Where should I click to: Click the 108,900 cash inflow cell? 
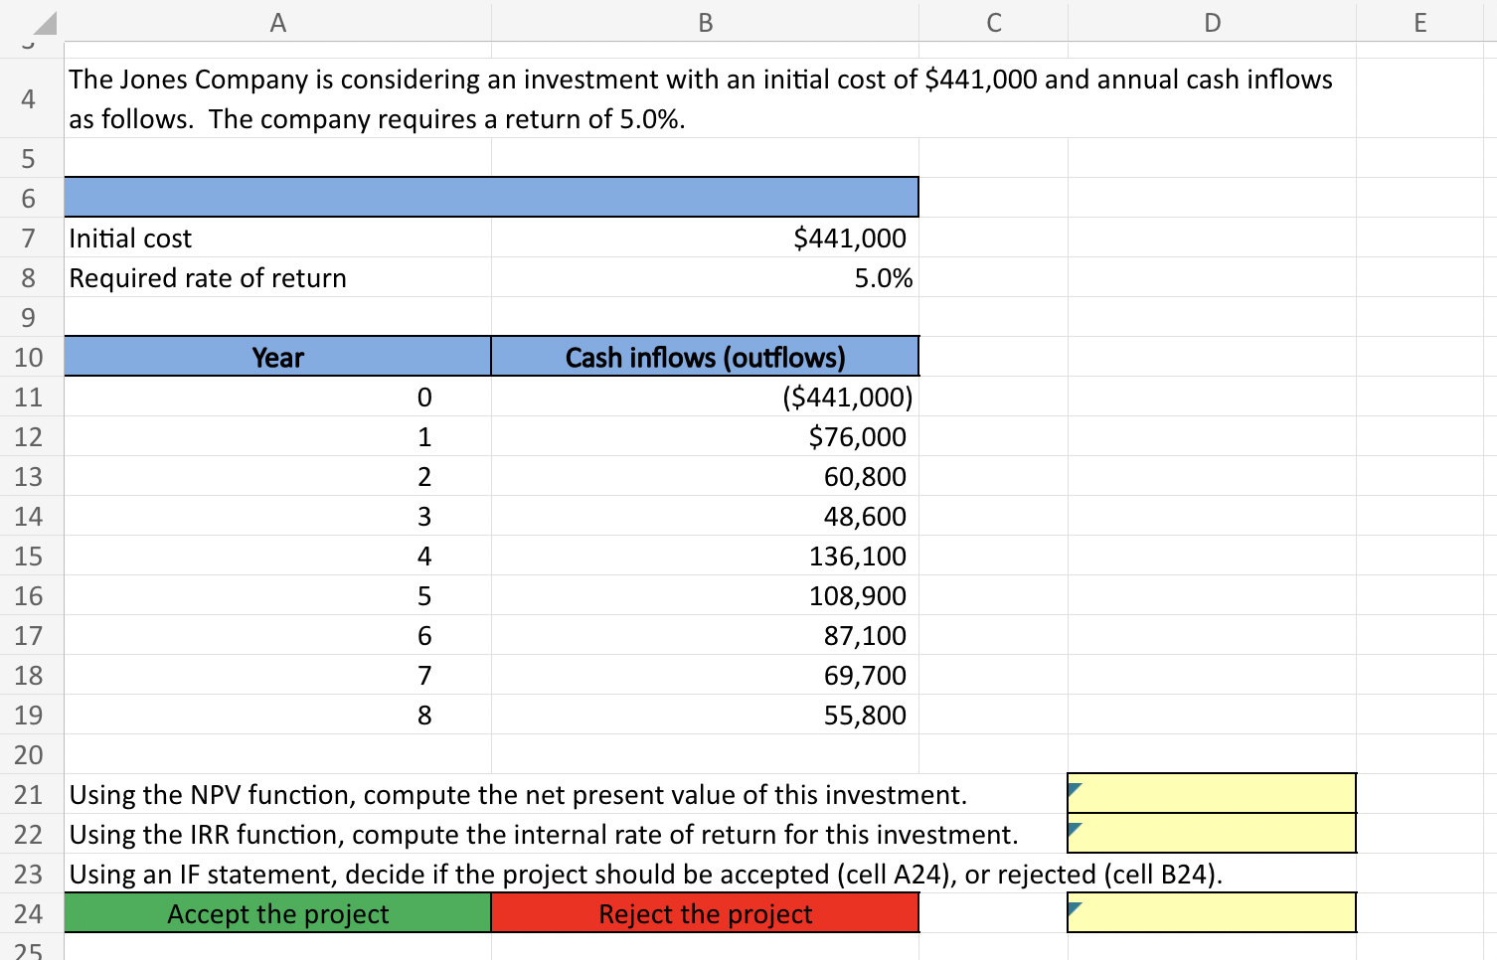click(x=705, y=595)
